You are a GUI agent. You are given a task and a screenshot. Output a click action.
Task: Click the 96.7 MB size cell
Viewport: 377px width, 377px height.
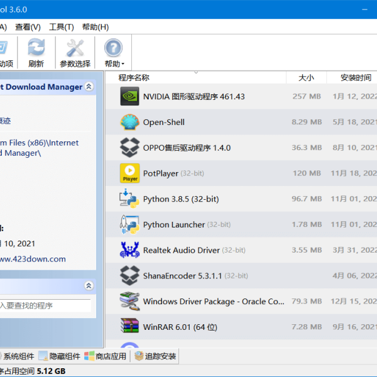[x=307, y=199]
